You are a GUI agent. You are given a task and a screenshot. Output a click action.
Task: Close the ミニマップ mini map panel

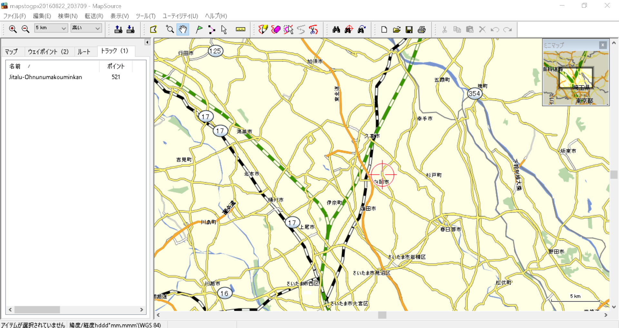tap(603, 45)
